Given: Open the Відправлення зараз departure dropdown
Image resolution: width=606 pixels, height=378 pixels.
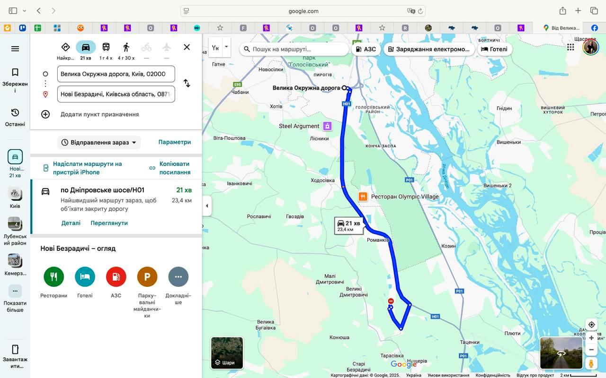Looking at the screenshot, I should [99, 142].
